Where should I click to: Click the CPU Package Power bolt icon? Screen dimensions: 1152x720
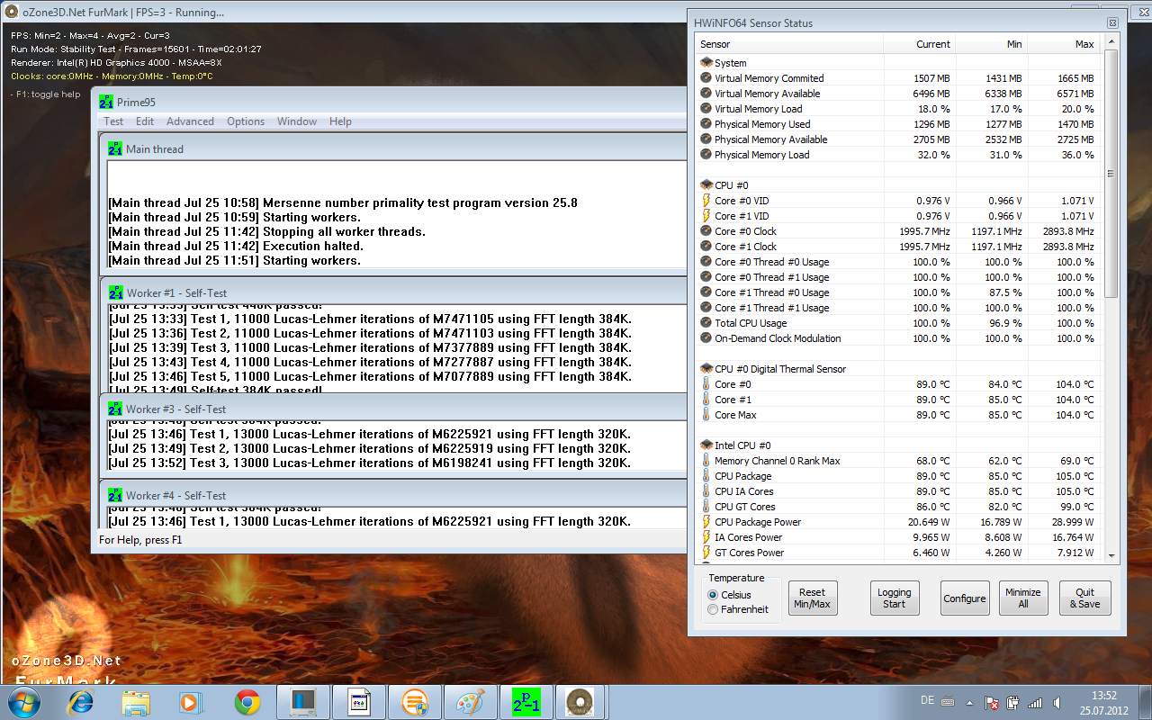[x=706, y=522]
